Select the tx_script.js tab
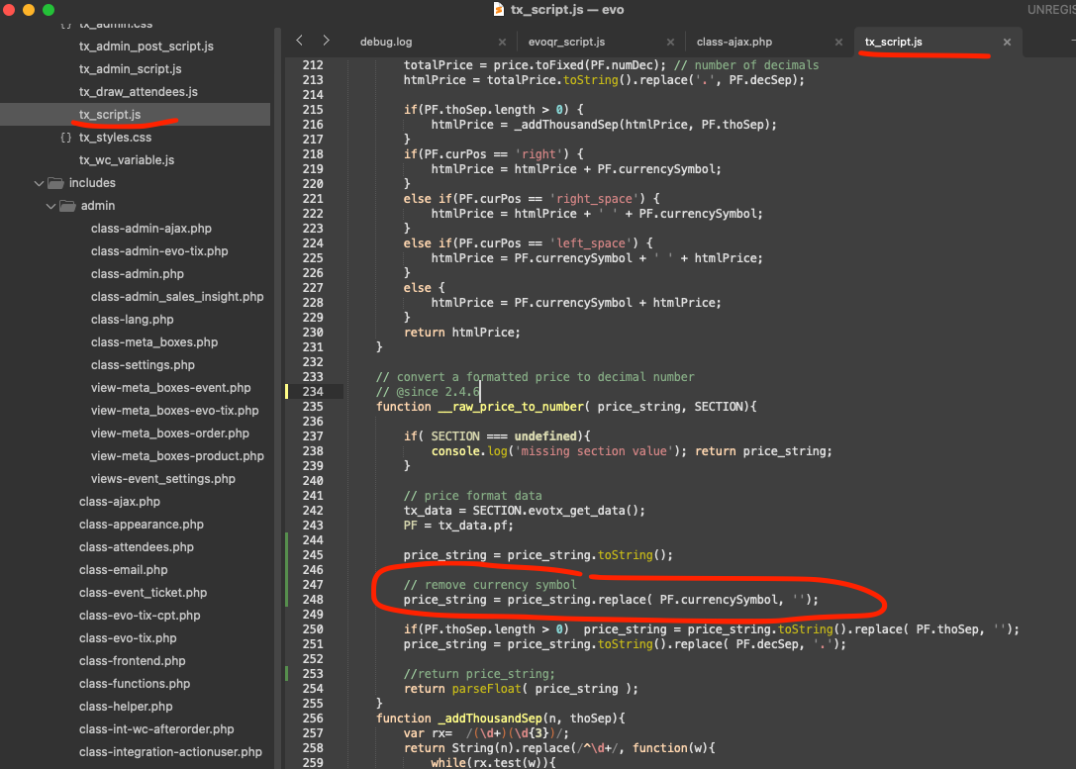This screenshot has width=1076, height=769. (894, 42)
